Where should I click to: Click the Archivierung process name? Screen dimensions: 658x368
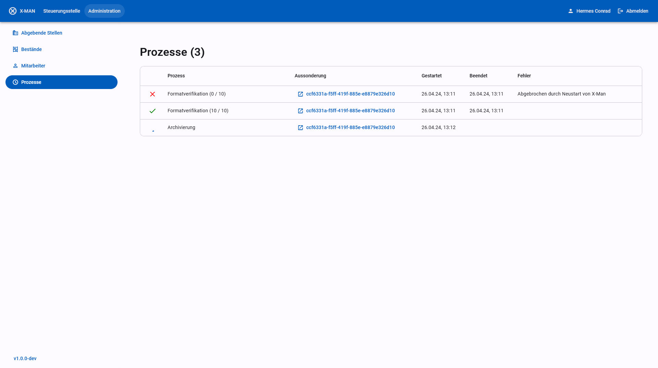click(181, 127)
